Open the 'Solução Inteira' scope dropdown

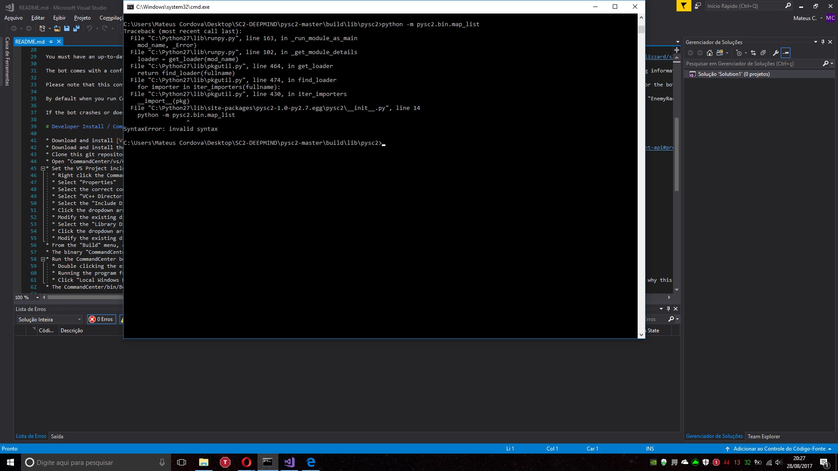49,319
